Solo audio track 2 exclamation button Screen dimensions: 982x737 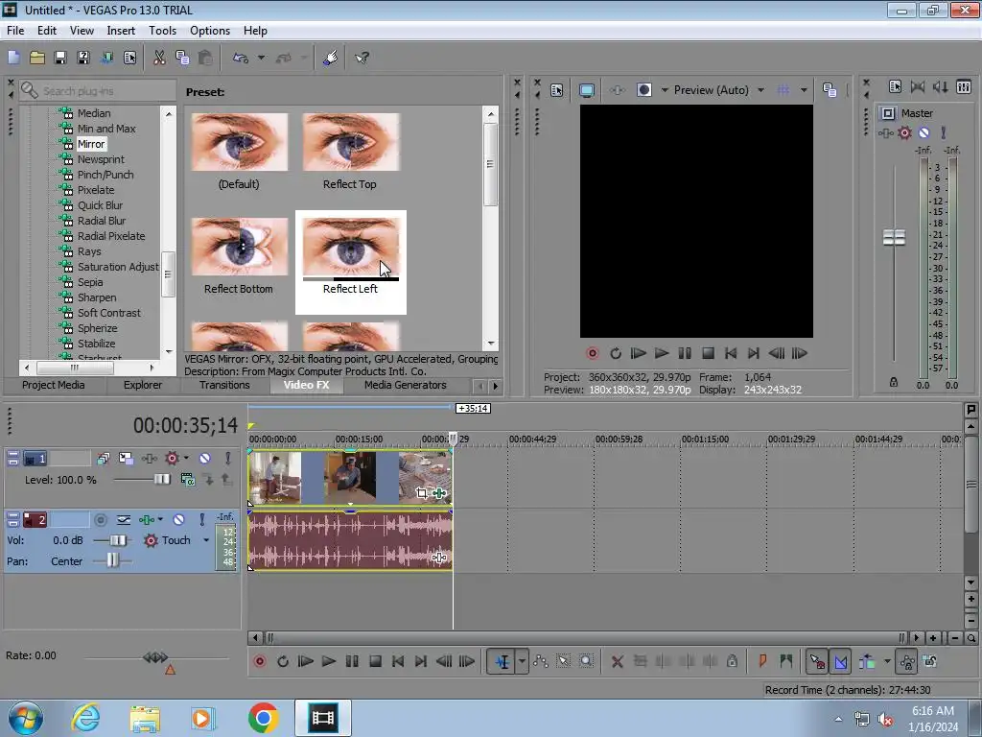201,519
